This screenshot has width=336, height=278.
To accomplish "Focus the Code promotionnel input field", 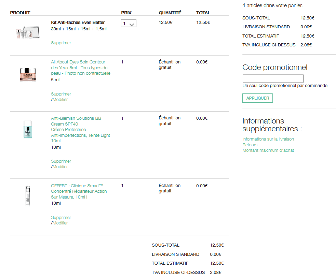I will click(x=273, y=78).
